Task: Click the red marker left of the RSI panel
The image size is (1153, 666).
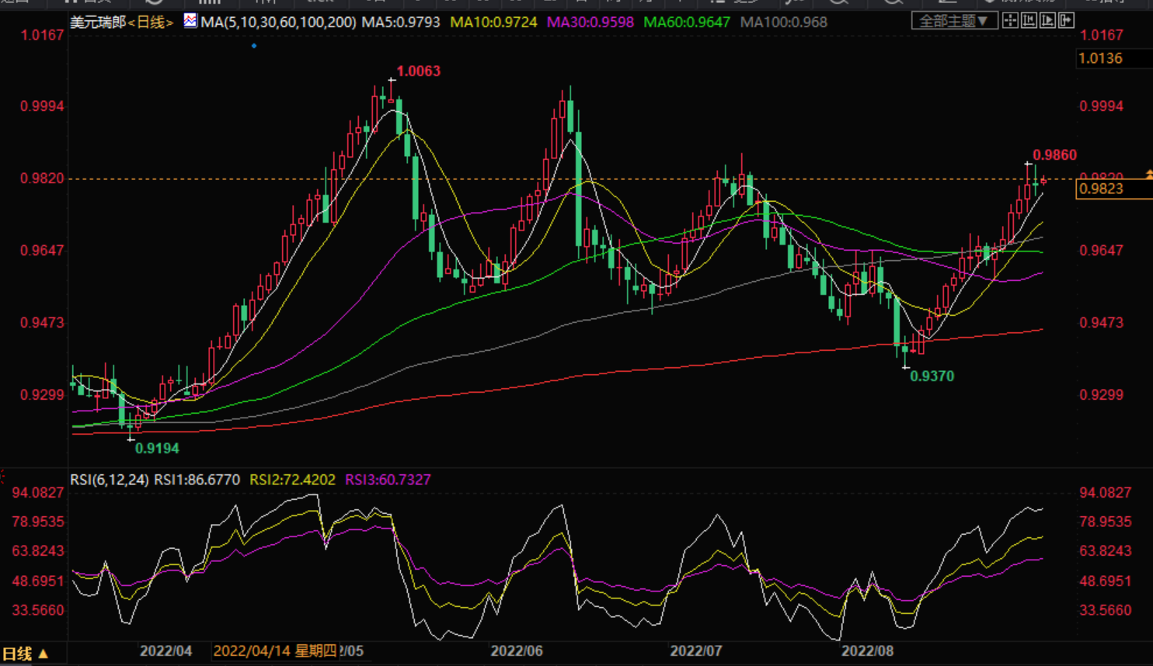Action: click(x=3, y=475)
